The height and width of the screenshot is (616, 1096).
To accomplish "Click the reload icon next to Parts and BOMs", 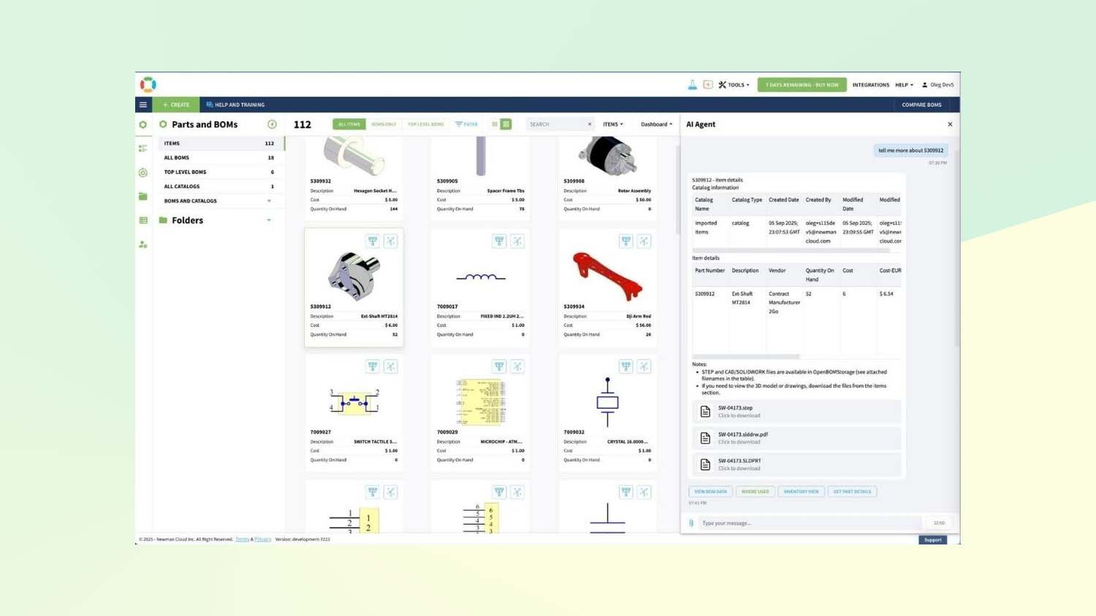I will click(272, 124).
